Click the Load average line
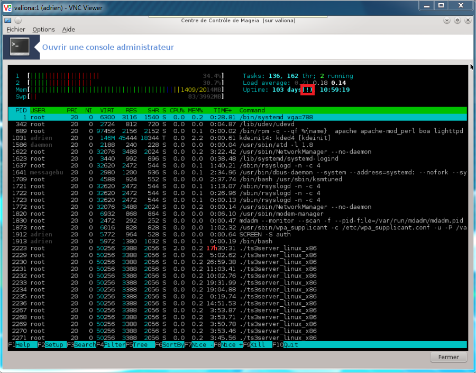Image resolution: width=476 pixels, height=373 pixels. coord(294,83)
